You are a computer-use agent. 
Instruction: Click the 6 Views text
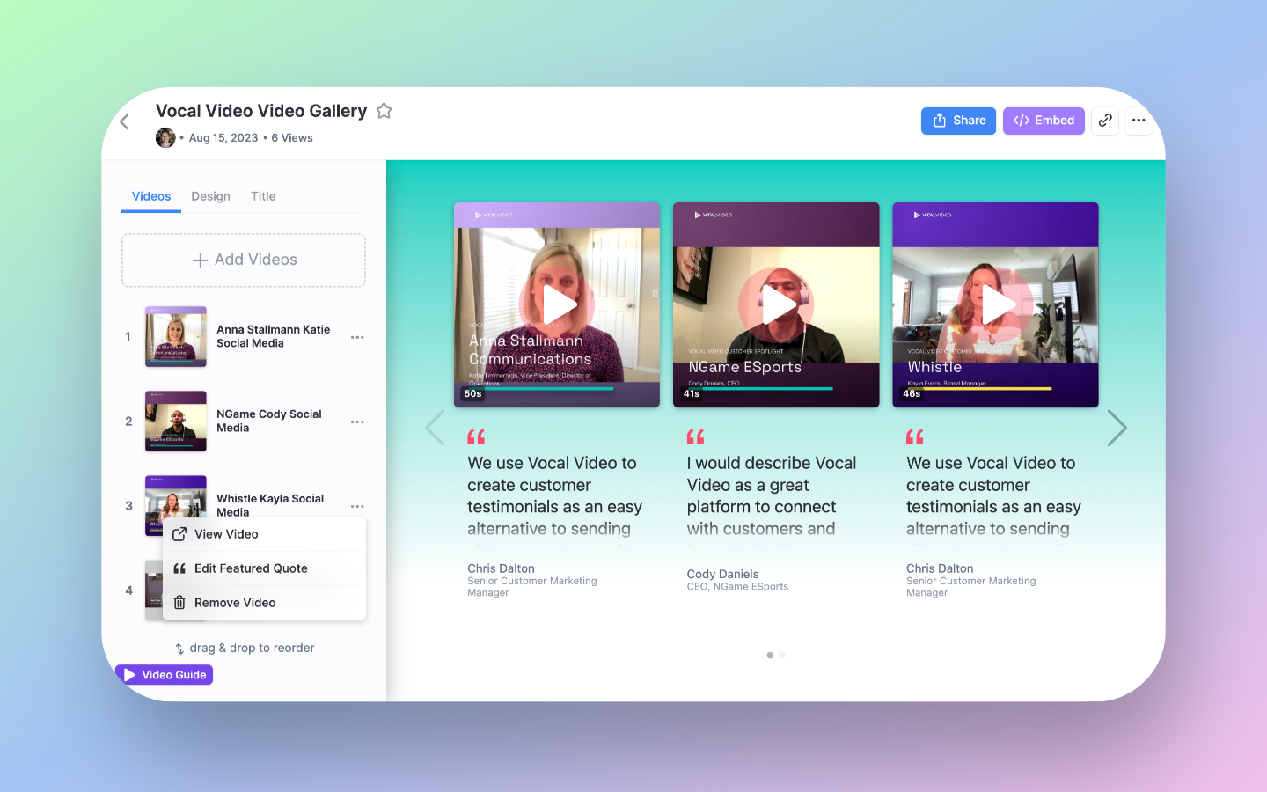pos(292,138)
